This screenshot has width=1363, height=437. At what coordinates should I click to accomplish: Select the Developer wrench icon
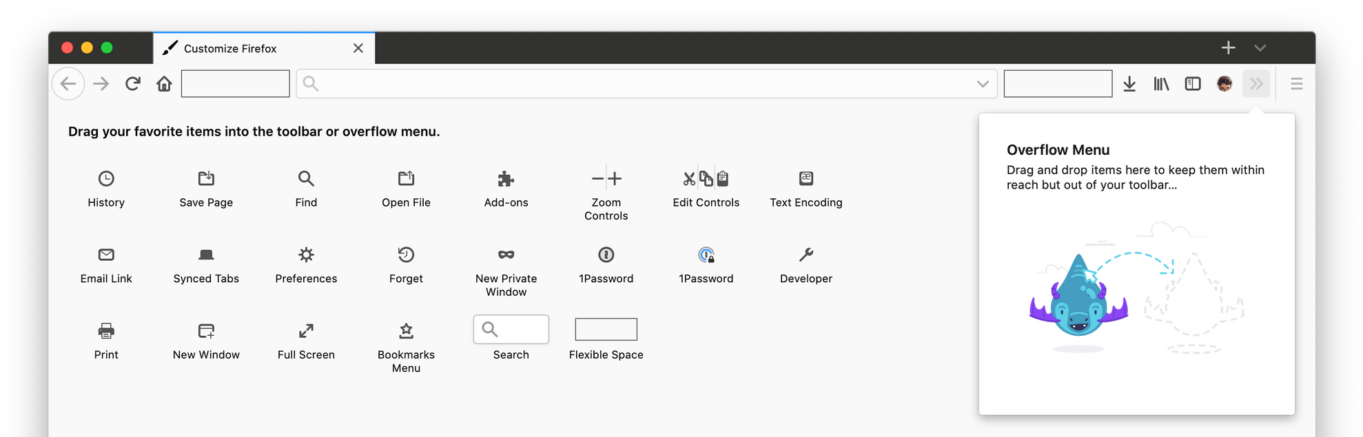[806, 255]
